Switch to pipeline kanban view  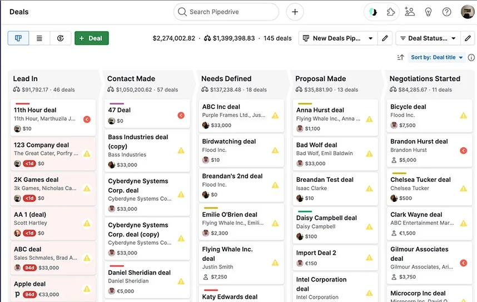coord(18,38)
